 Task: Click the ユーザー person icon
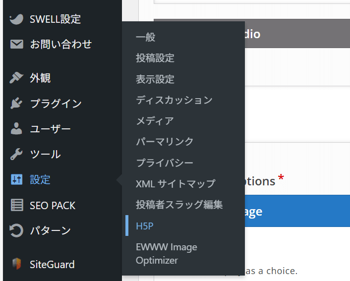[16, 129]
